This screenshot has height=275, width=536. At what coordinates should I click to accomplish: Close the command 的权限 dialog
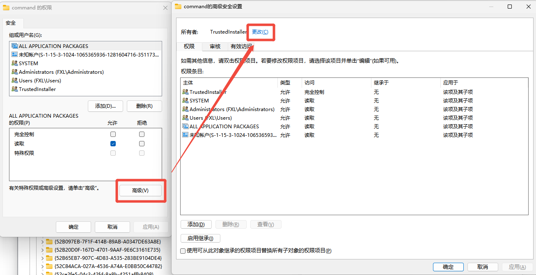pos(165,8)
